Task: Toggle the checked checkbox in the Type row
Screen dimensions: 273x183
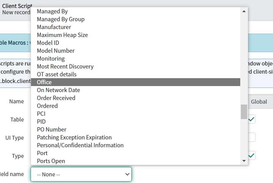Action: click(251, 156)
